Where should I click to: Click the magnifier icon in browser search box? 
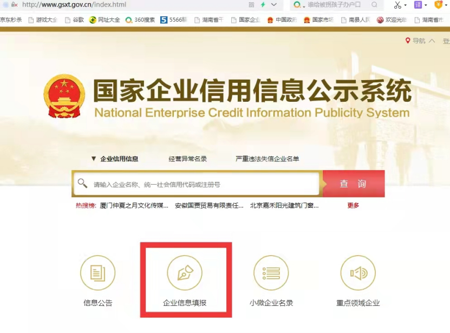click(374, 4)
